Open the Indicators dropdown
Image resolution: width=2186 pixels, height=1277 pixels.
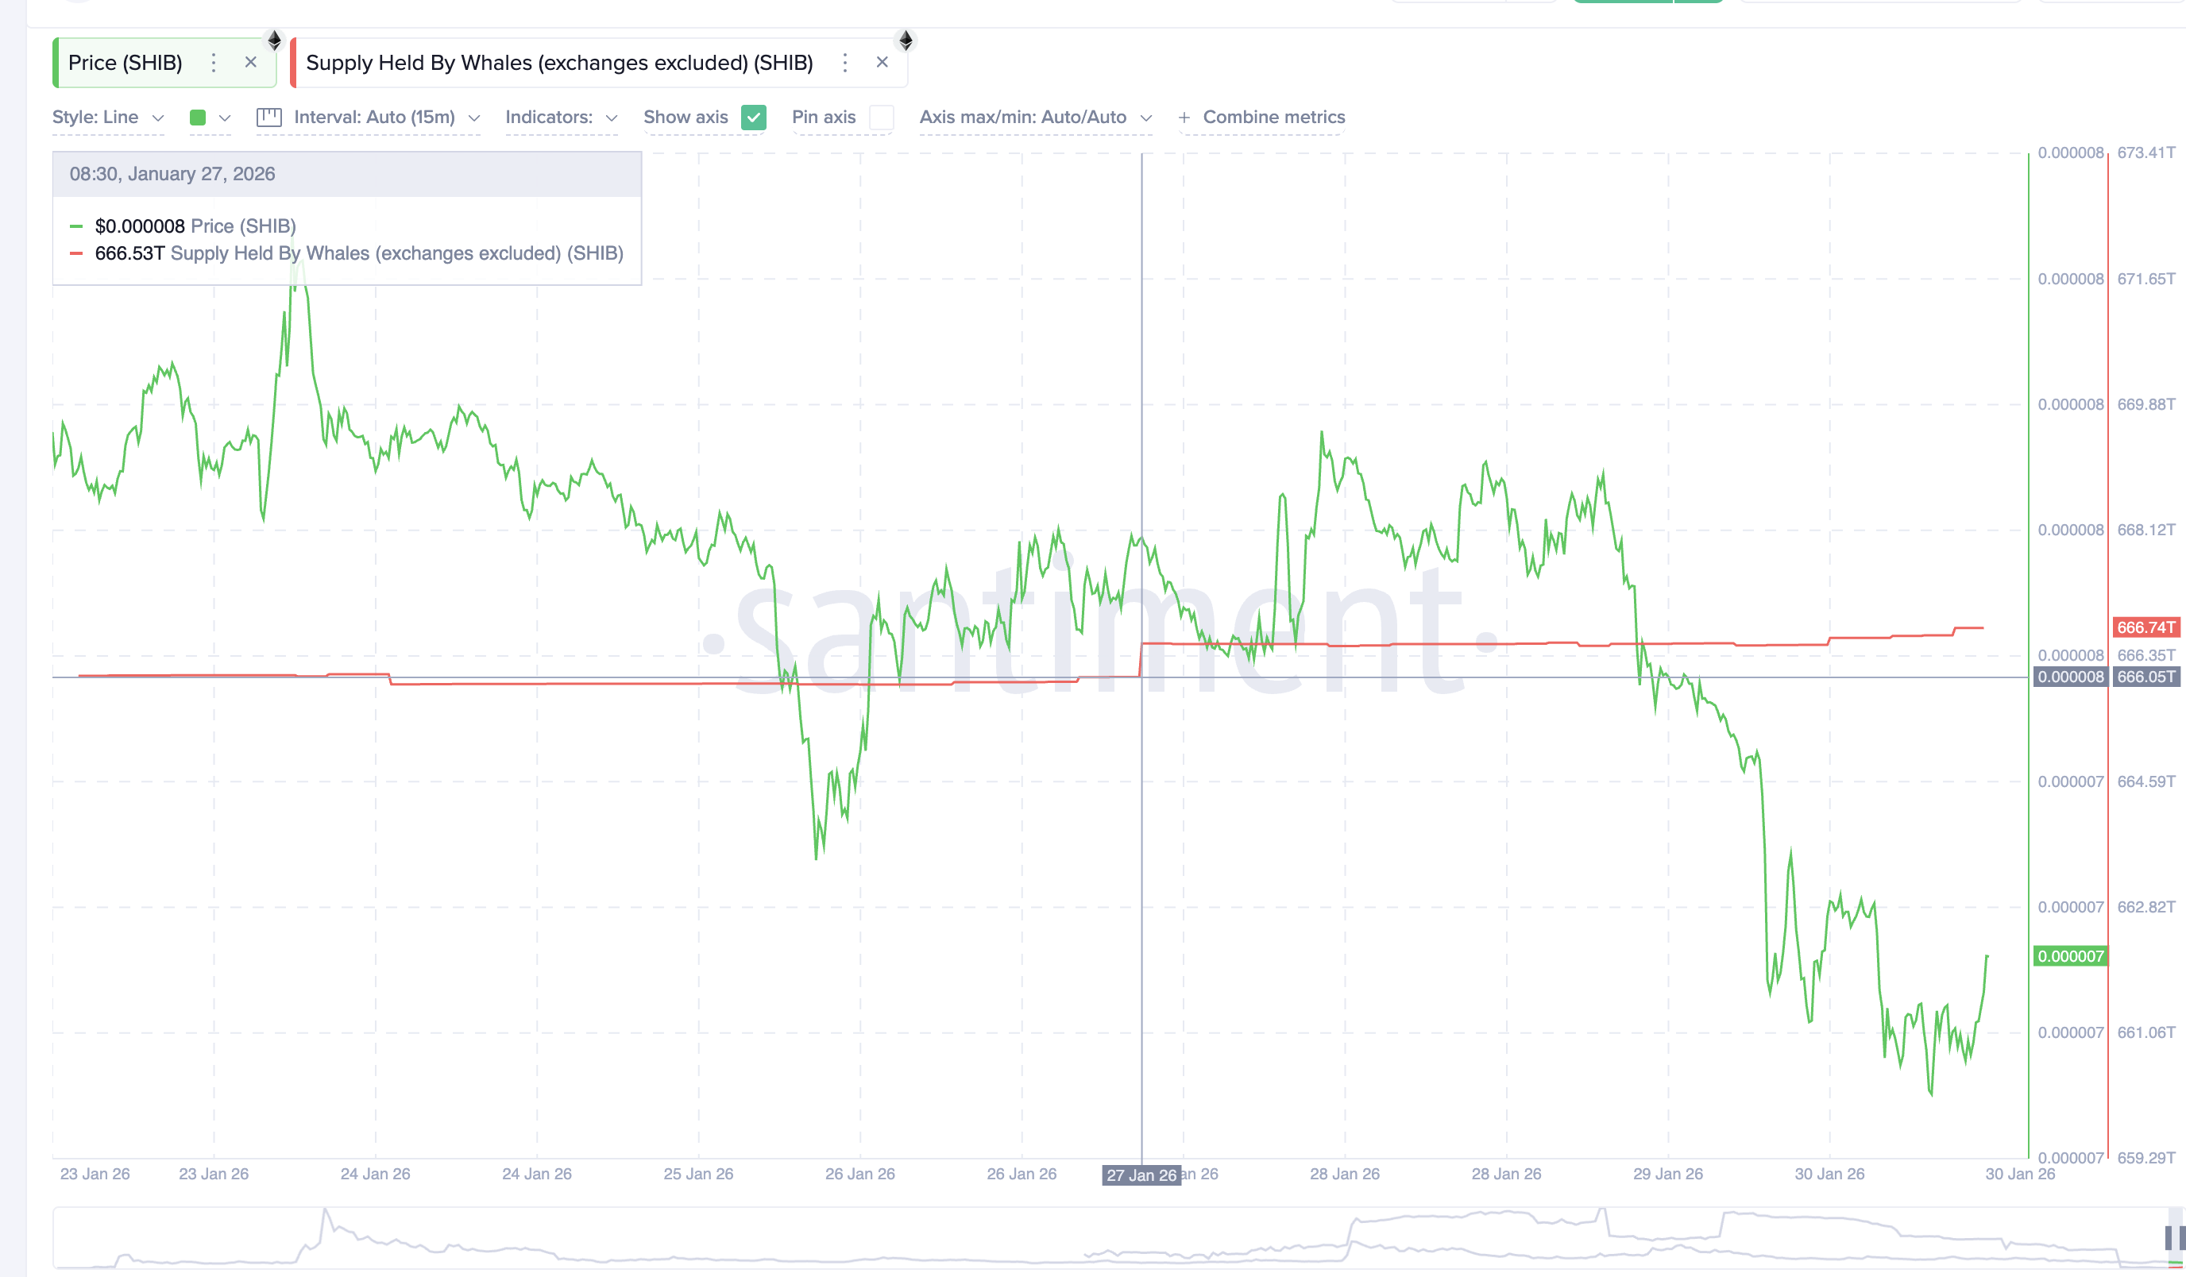(x=562, y=117)
